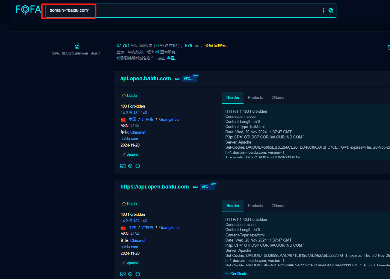
Task: Open website source code icon, second result
Action: tap(123, 274)
